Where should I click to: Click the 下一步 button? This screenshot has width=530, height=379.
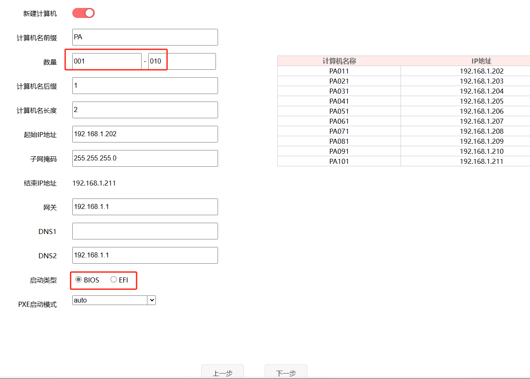[286, 372]
